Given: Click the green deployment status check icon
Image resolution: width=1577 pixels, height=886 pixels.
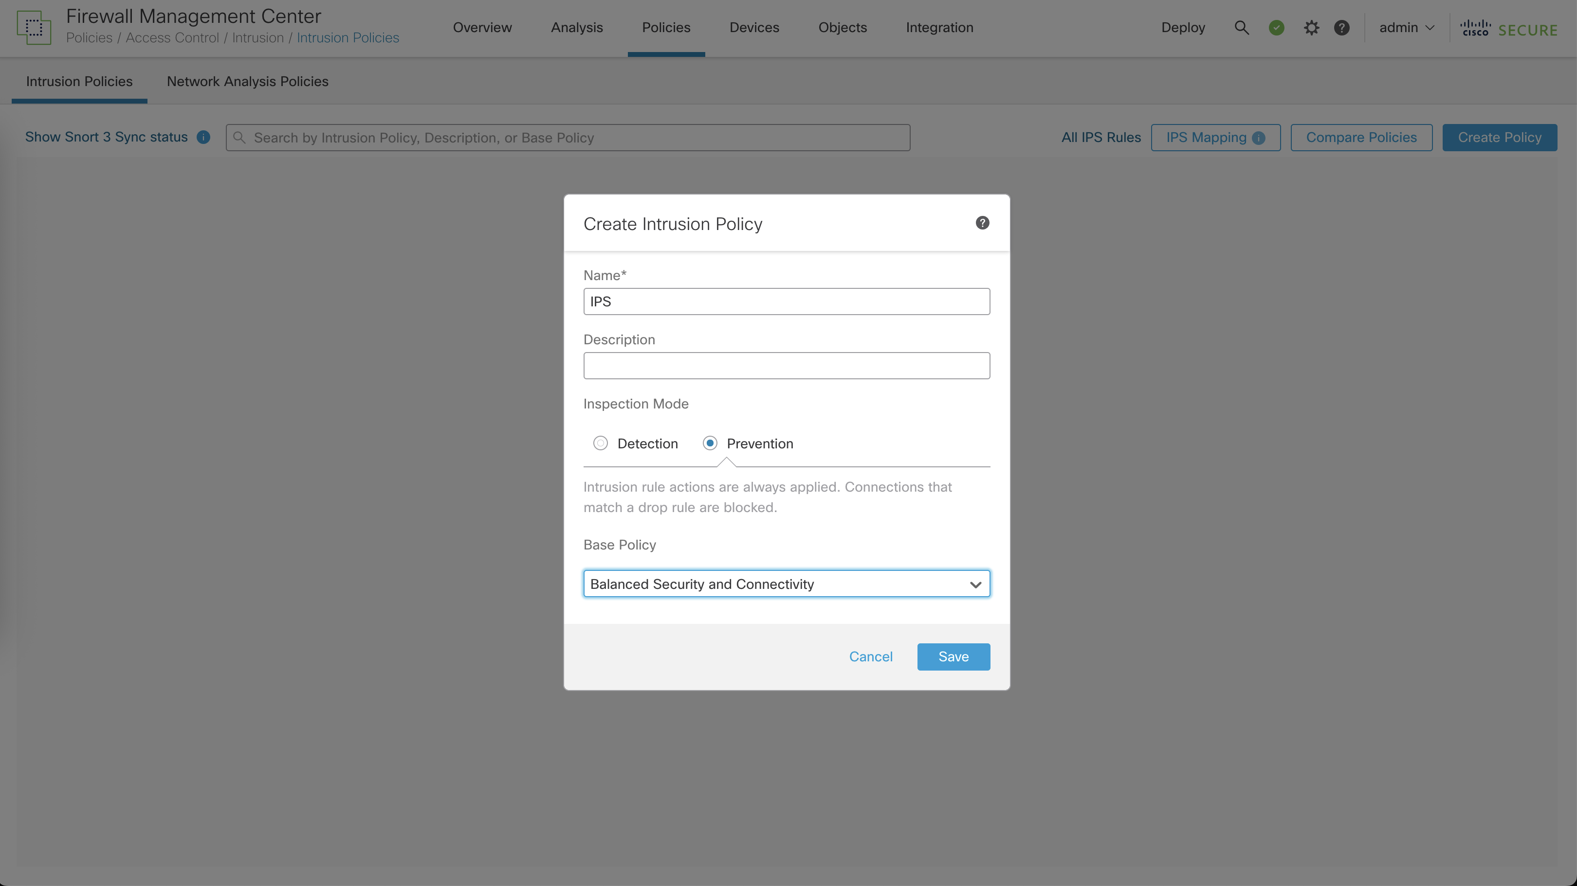Looking at the screenshot, I should pyautogui.click(x=1276, y=28).
